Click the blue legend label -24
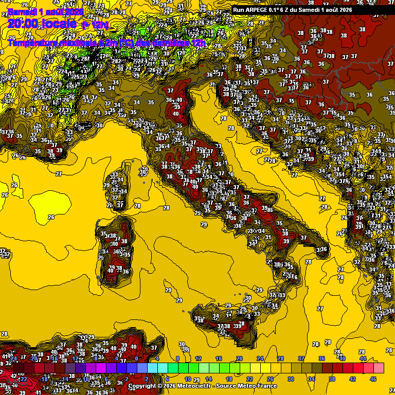 pyautogui.click(x=12, y=358)
